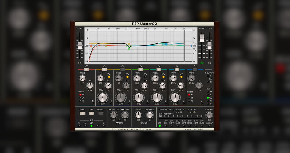Click the CEILING knob
Screen dimensions: 290x153
tap(209, 115)
